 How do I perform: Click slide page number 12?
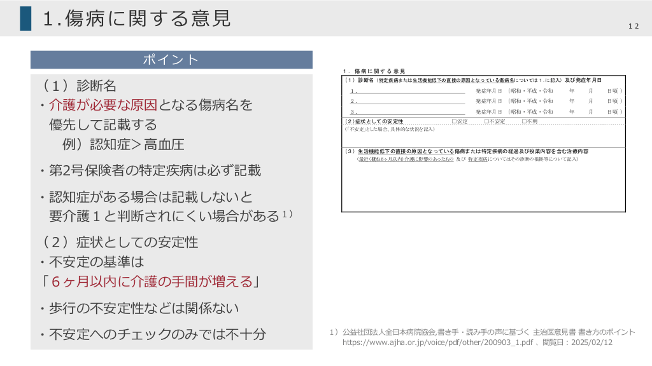633,25
